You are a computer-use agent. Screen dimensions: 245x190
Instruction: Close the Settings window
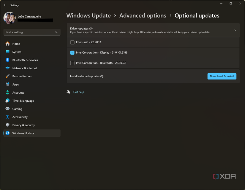tap(240, 4)
